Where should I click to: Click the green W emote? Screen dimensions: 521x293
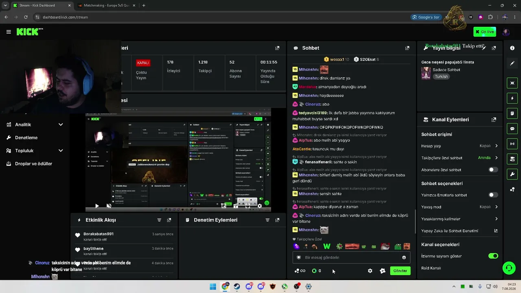326,246
